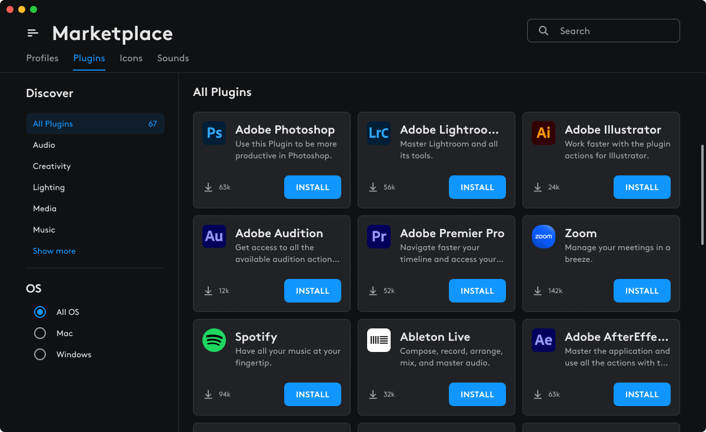Click the download icon on the Audition card
Screen dimensions: 706x432
pyautogui.click(x=208, y=291)
